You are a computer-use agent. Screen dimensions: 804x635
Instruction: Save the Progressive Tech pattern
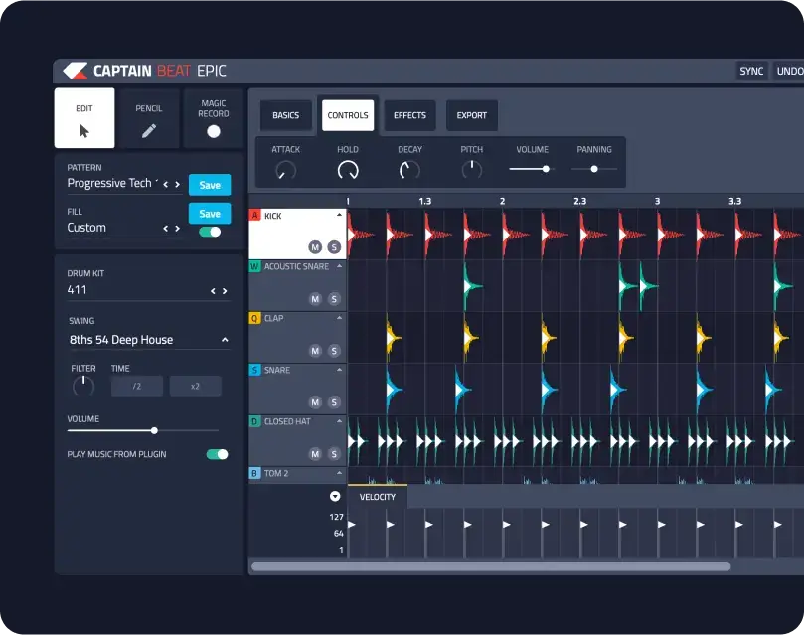click(210, 185)
